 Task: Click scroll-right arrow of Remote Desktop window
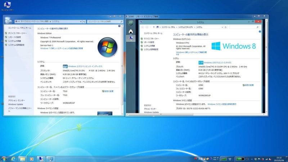[x=264, y=114]
